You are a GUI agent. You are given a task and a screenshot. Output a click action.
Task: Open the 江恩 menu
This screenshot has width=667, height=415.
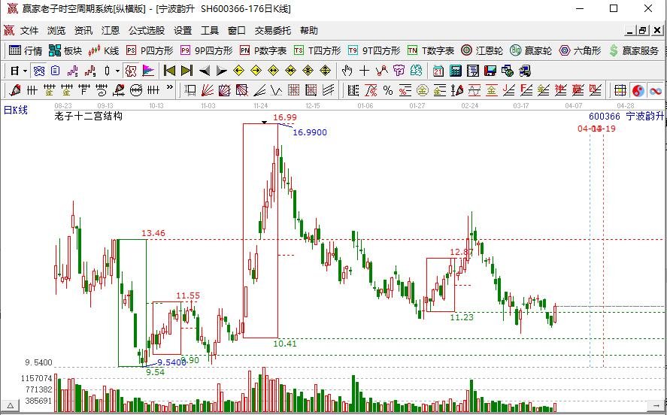coord(111,31)
